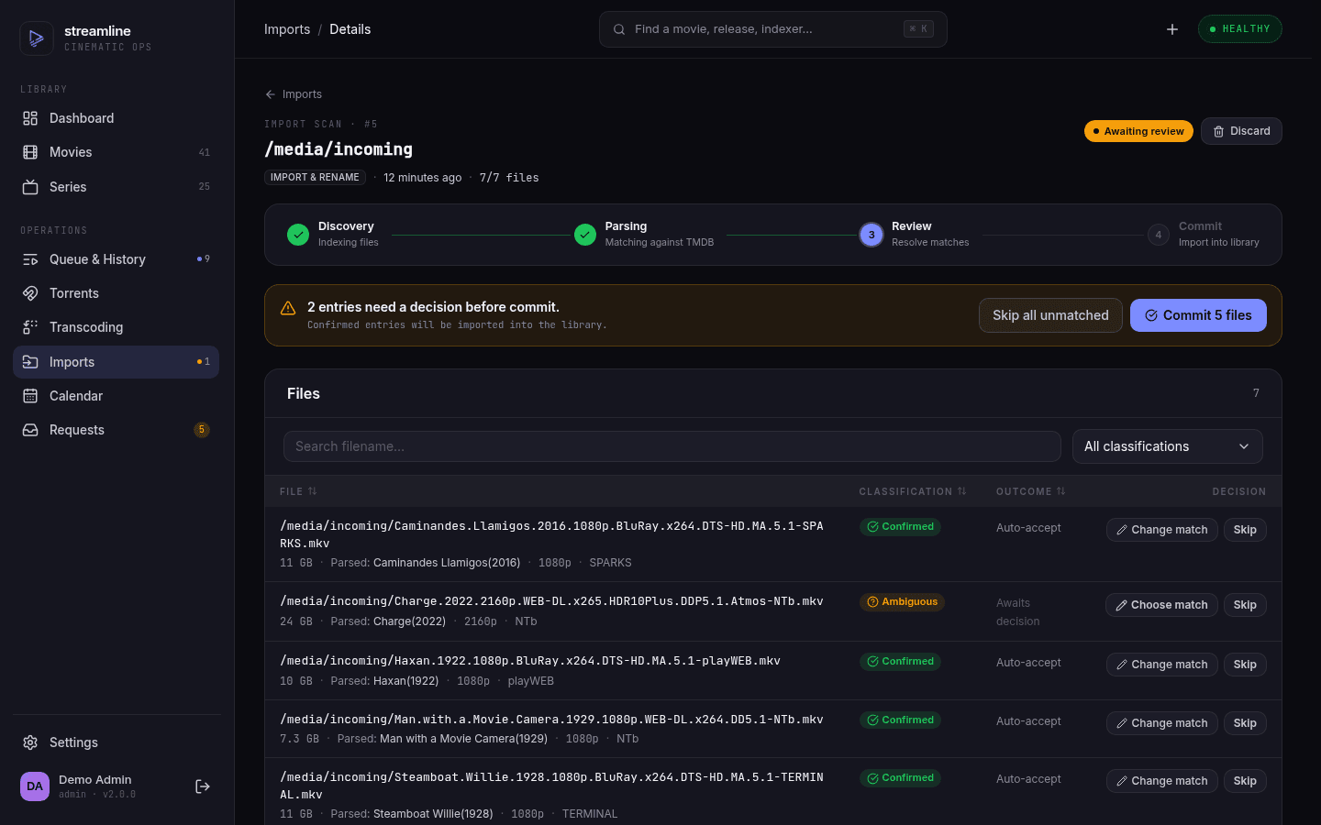
Task: Sort by Classification column
Action: tap(913, 492)
